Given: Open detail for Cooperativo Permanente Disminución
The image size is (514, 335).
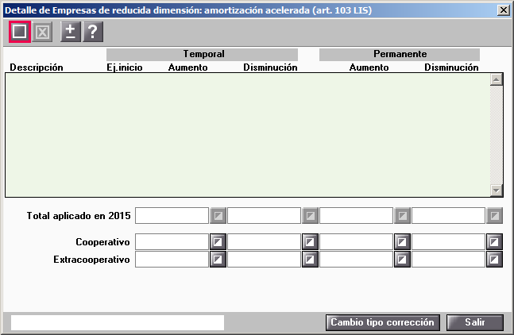Looking at the screenshot, I should click(x=494, y=242).
